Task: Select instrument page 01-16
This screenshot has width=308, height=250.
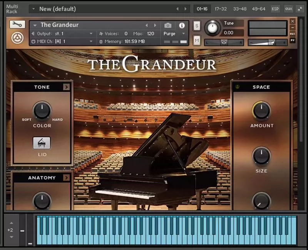Action: [202, 9]
